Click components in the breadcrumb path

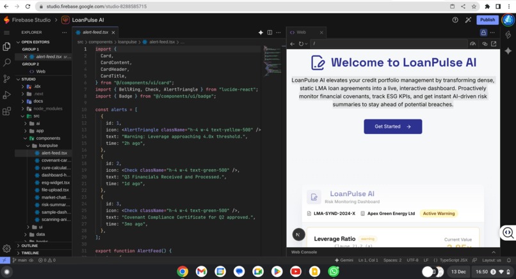pos(101,42)
